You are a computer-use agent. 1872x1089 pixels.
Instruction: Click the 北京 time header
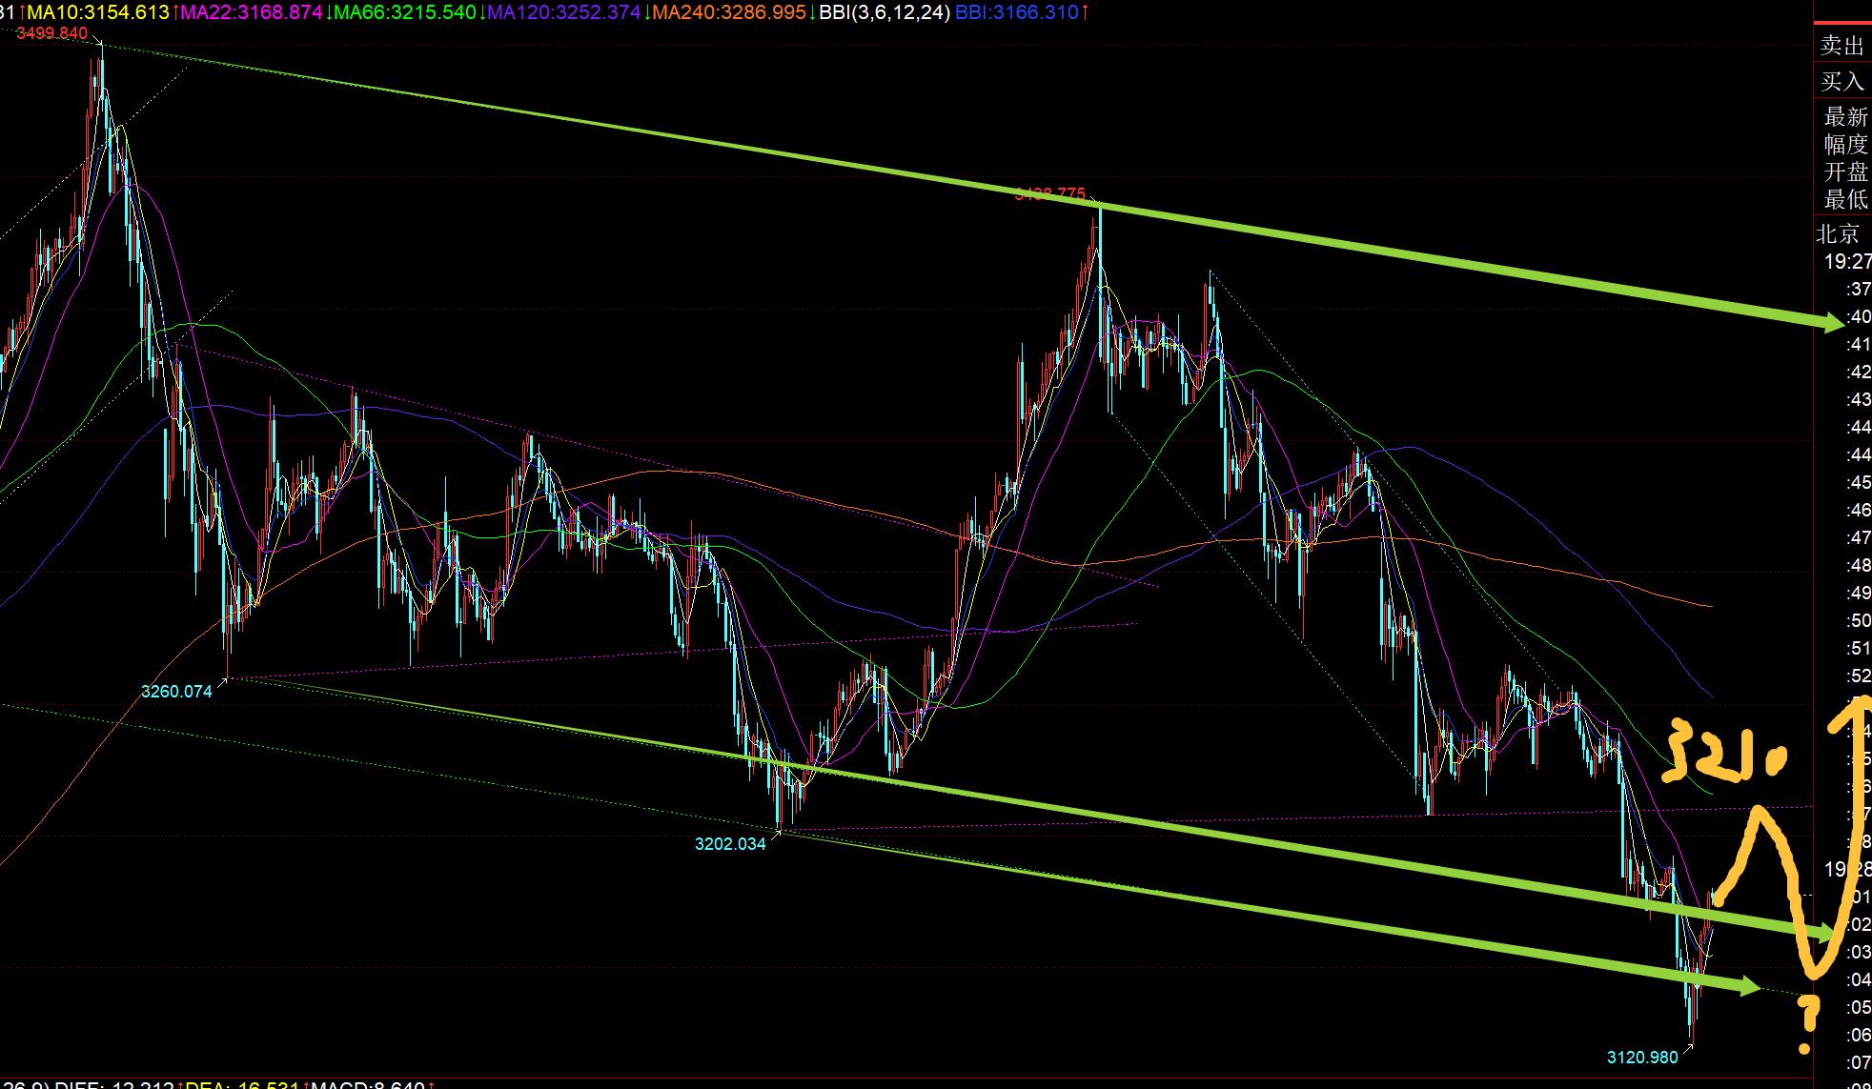(x=1838, y=234)
